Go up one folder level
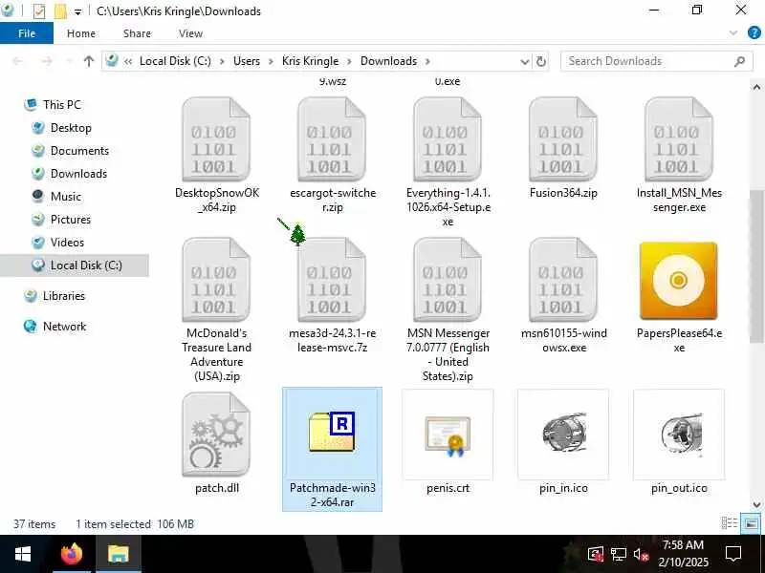Viewport: 765px width, 573px height. coord(88,61)
